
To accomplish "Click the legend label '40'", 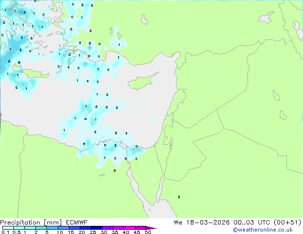I will point(126,232).
